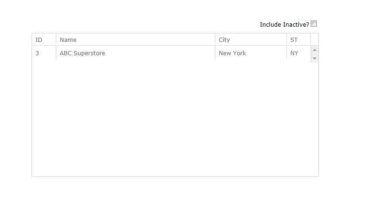
Task: Click the blank header cell above scrollbar
Action: point(315,40)
